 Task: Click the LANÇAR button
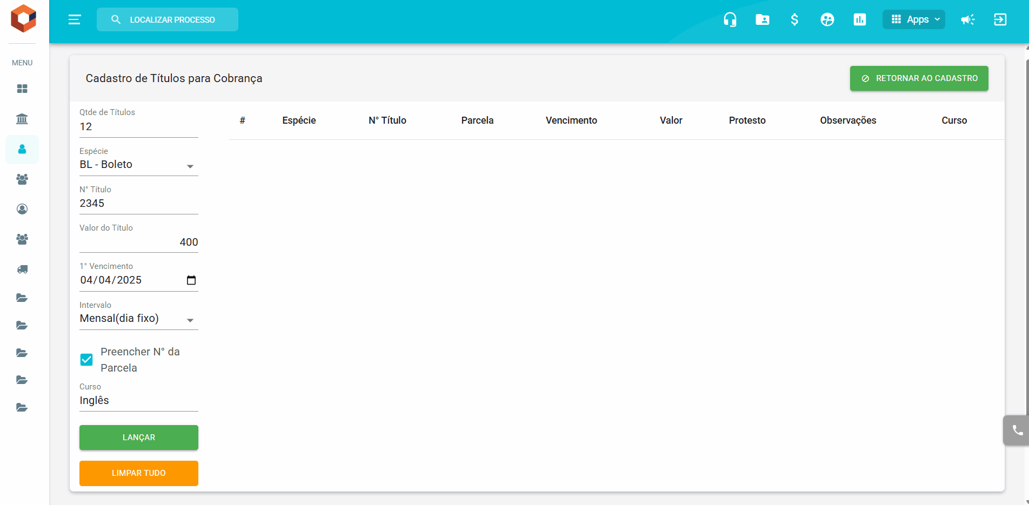[139, 437]
